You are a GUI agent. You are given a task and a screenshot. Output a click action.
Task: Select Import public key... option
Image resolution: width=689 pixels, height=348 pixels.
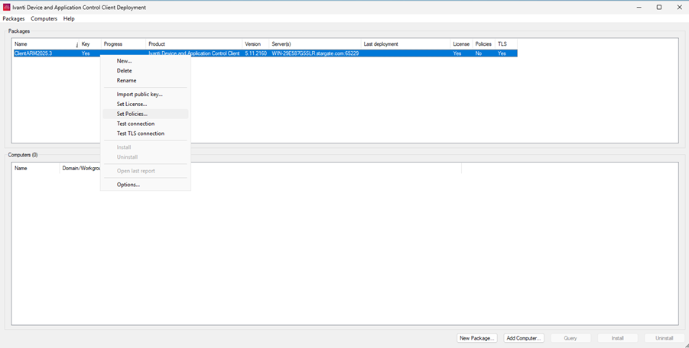139,95
